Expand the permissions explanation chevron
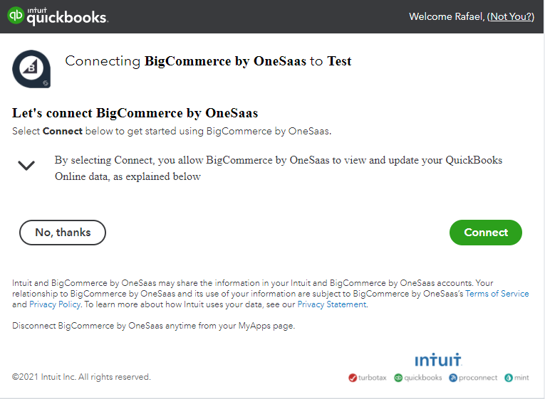This screenshot has height=399, width=545. (x=26, y=166)
